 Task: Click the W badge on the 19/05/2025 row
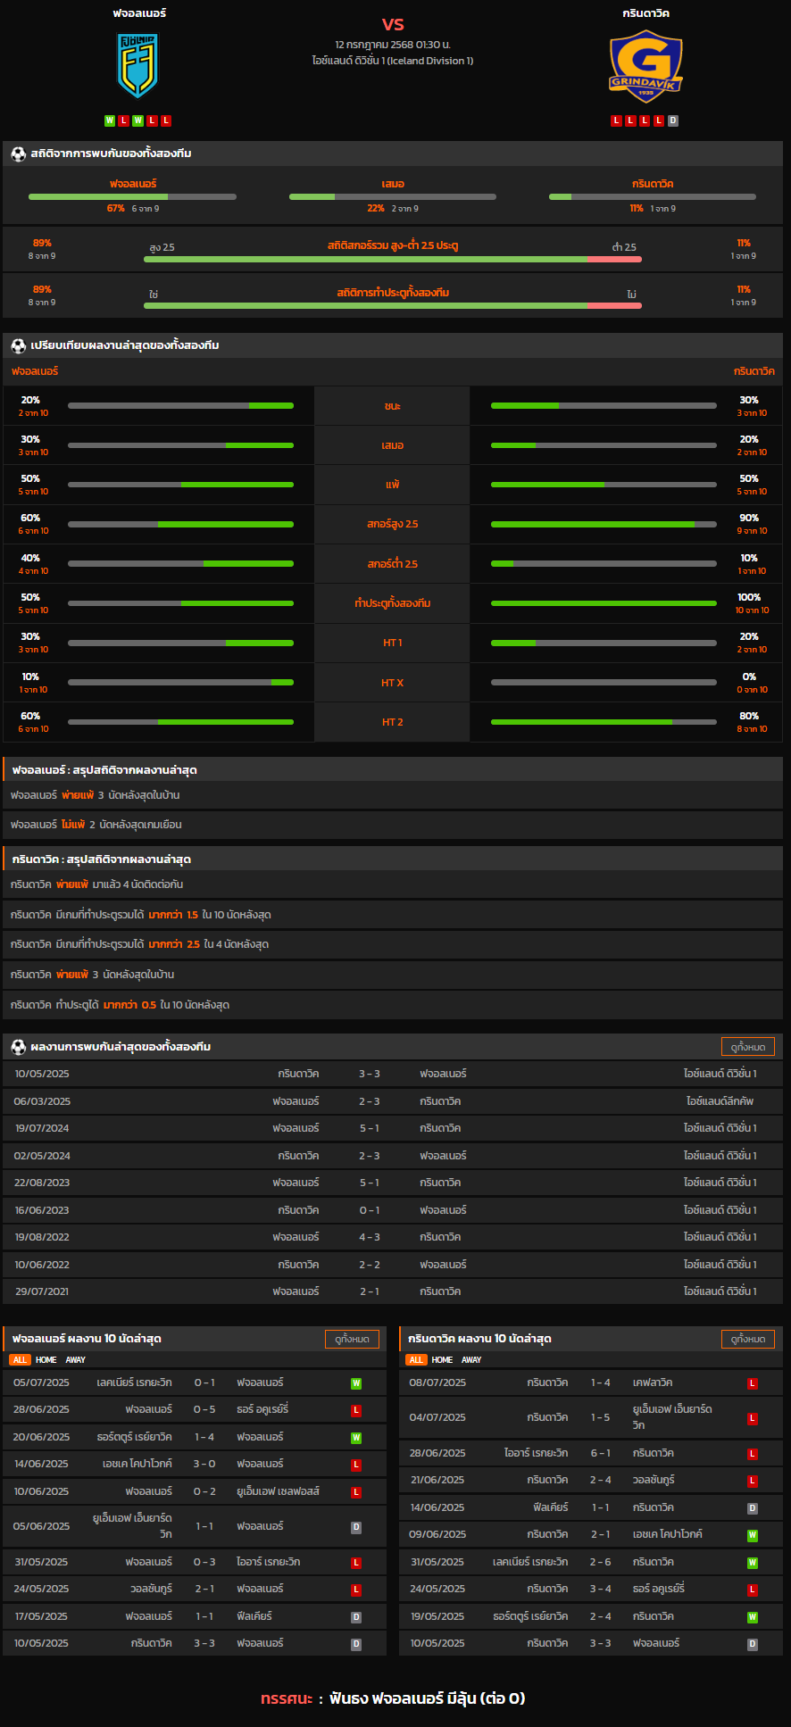[753, 1617]
